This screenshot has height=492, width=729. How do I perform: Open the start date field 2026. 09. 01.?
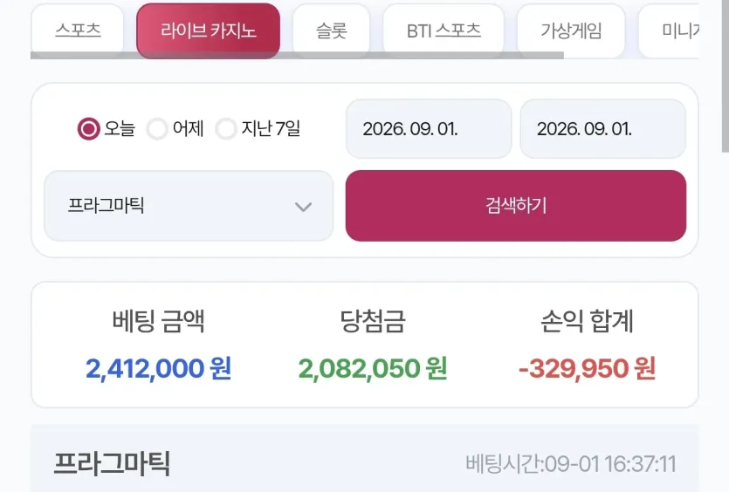pyautogui.click(x=429, y=129)
